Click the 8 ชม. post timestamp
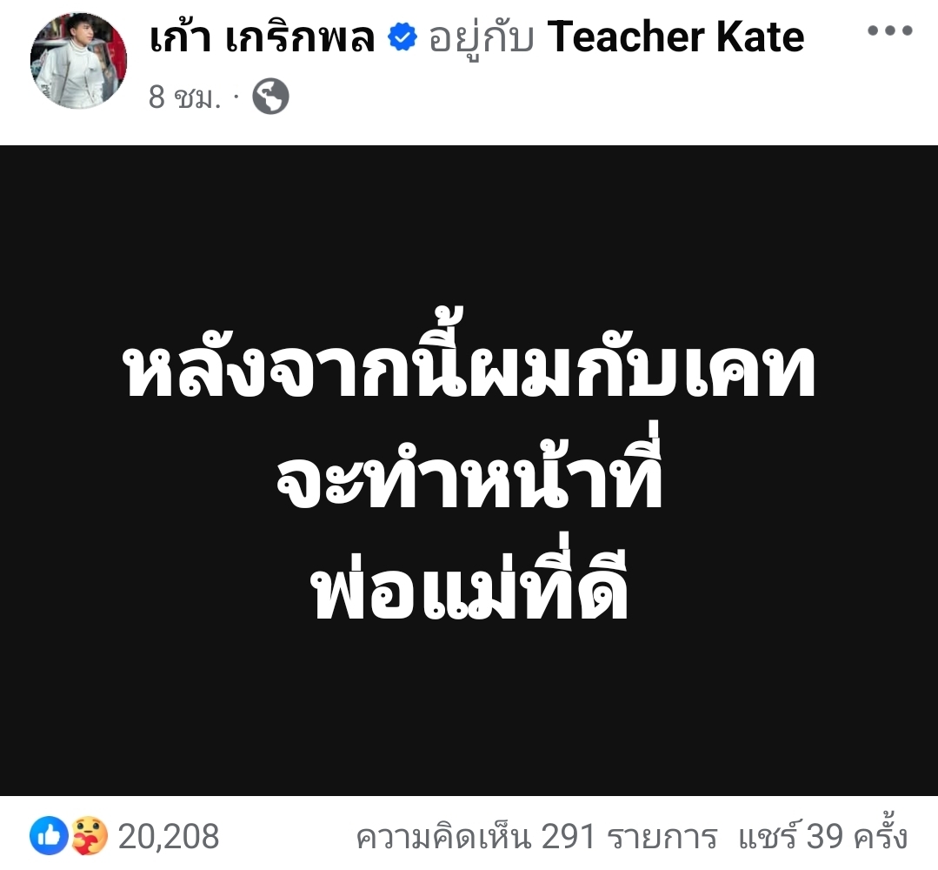The height and width of the screenshot is (870, 938). [x=184, y=97]
